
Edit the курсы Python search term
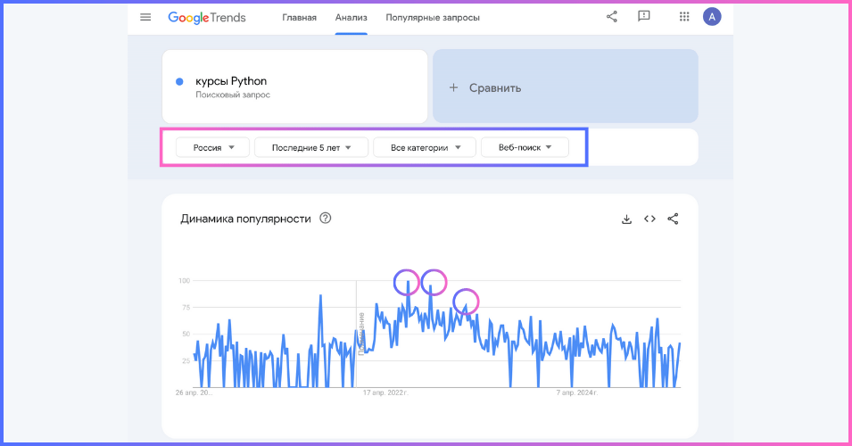(231, 81)
